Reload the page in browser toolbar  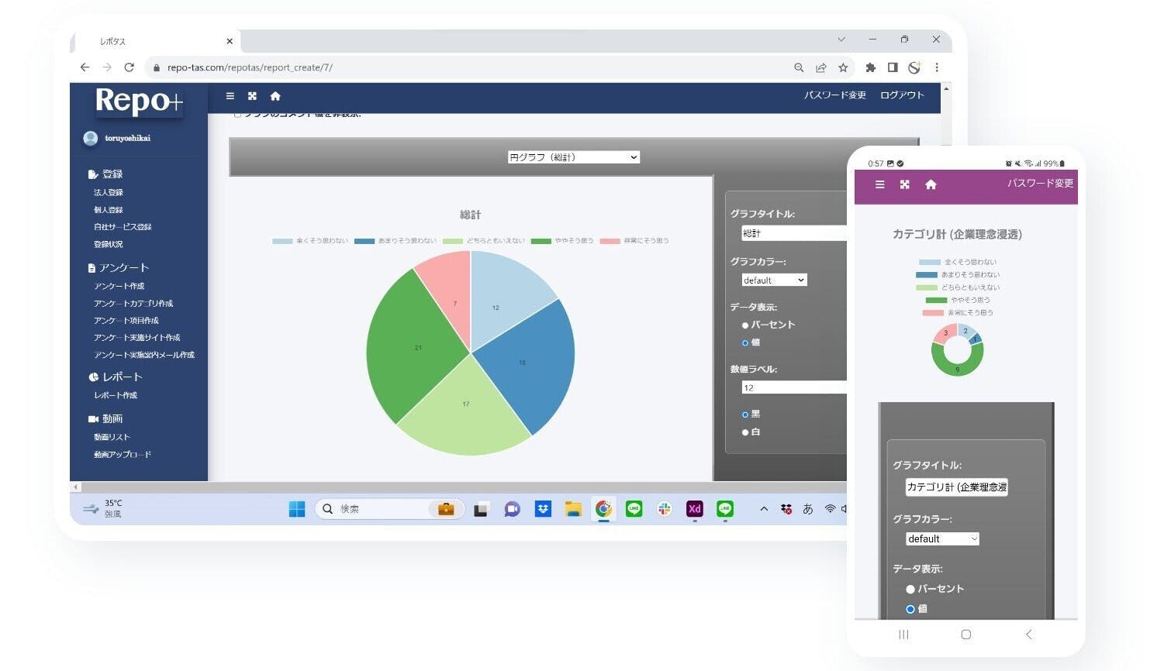129,67
